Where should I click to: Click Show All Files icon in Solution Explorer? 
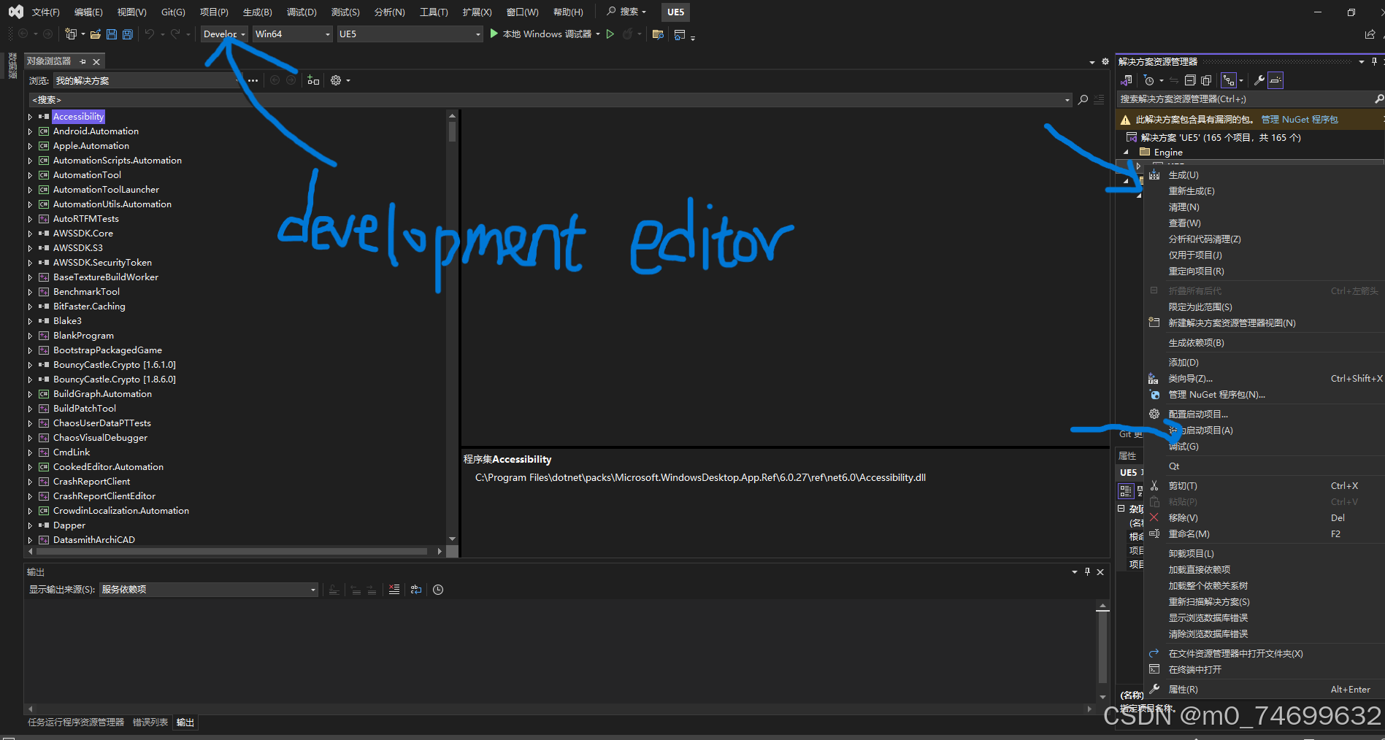click(1206, 80)
